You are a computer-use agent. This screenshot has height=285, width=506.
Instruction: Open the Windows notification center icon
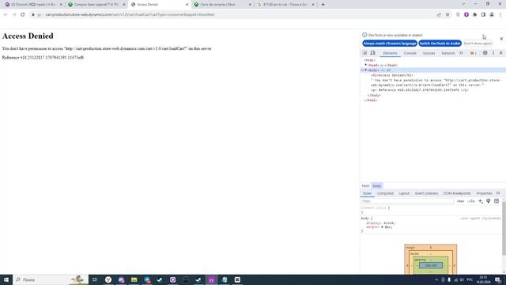(498, 279)
